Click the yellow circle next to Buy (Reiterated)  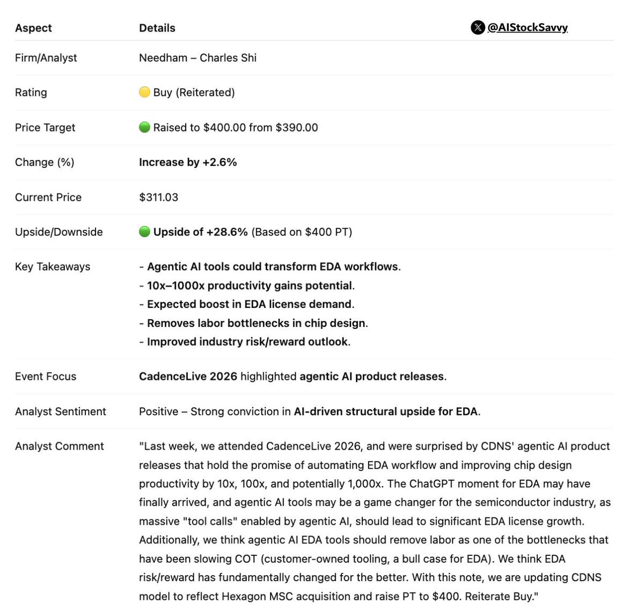[x=144, y=92]
